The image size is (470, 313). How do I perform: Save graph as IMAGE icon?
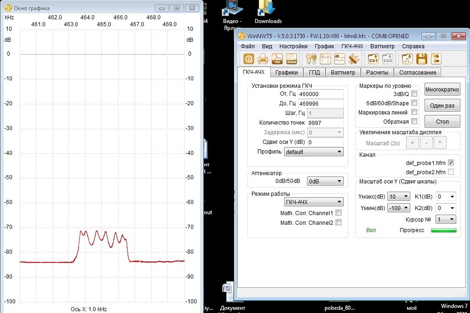click(291, 59)
